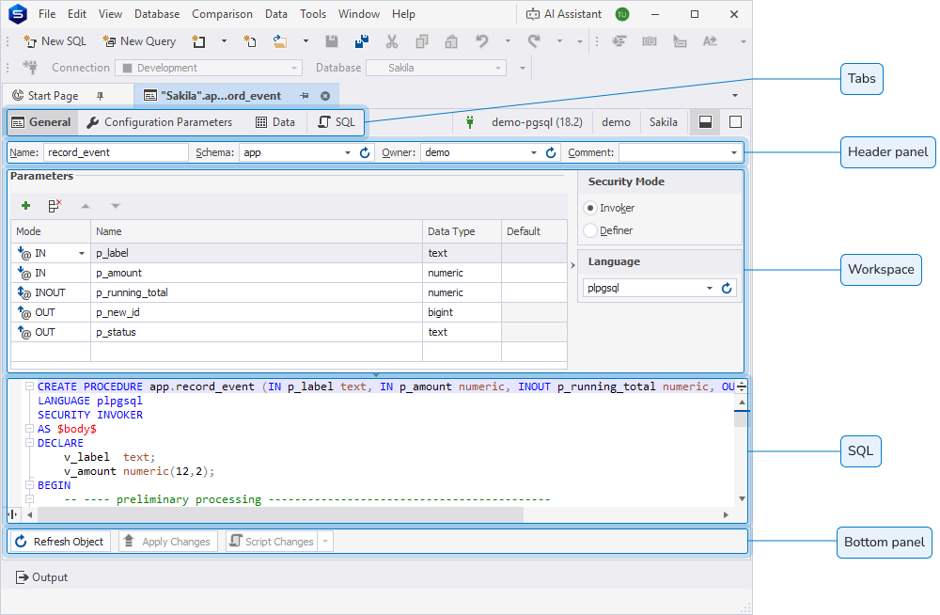Close the "Sakila".ap...ord_event document tab
The height and width of the screenshot is (615, 940).
pyautogui.click(x=325, y=96)
